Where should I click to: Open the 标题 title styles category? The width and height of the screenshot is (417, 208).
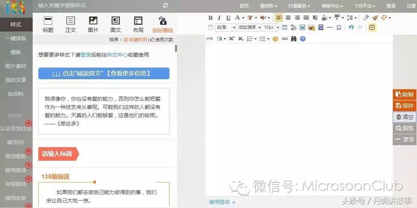click(x=48, y=24)
